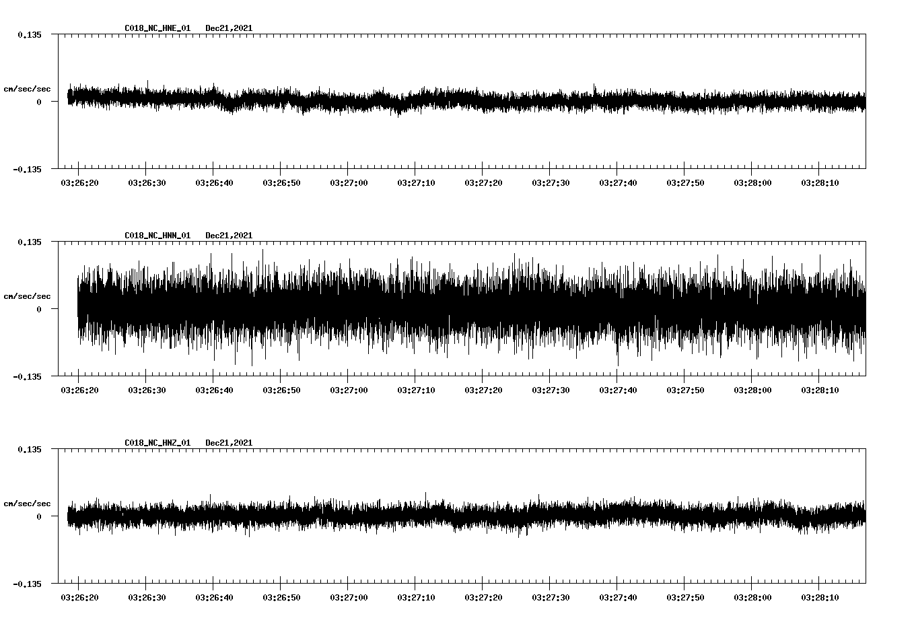This screenshot has width=914, height=622.
Task: Click the 03:27:10 time label under HNE plot
Action: tap(416, 182)
